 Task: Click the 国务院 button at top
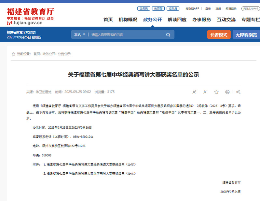(143, 8)
